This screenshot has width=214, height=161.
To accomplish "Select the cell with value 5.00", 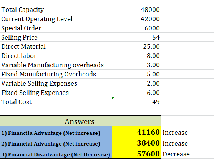I will click(x=137, y=74).
